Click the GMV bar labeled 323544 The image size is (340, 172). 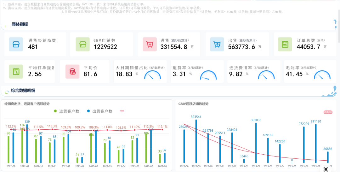click(196, 141)
